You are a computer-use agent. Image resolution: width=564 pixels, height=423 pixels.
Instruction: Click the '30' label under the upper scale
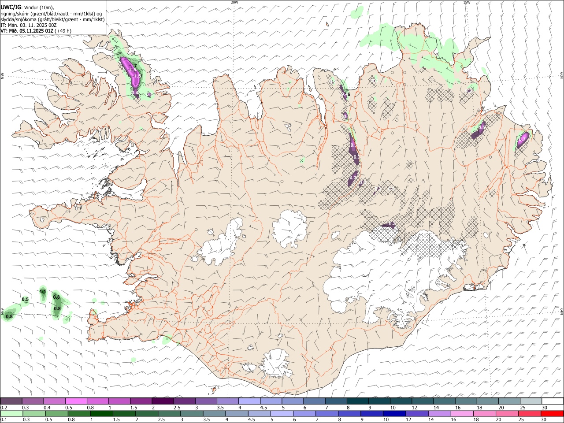click(x=545, y=408)
